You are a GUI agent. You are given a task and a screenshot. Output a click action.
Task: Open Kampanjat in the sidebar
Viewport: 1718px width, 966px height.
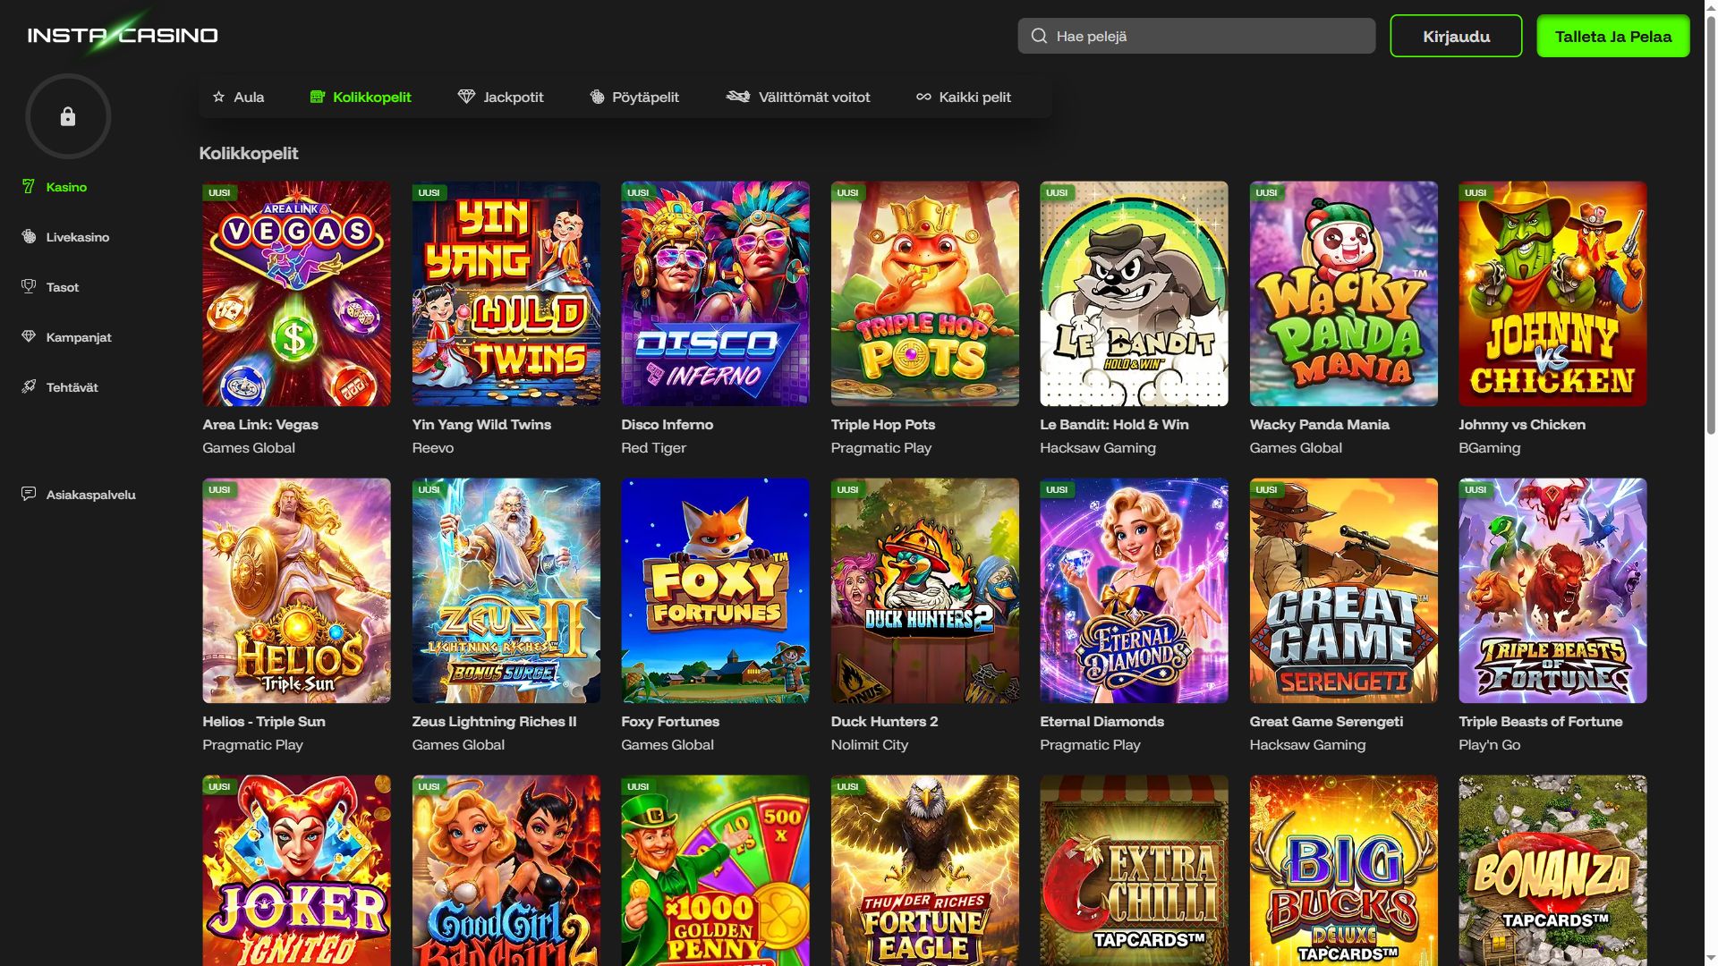[x=66, y=337]
